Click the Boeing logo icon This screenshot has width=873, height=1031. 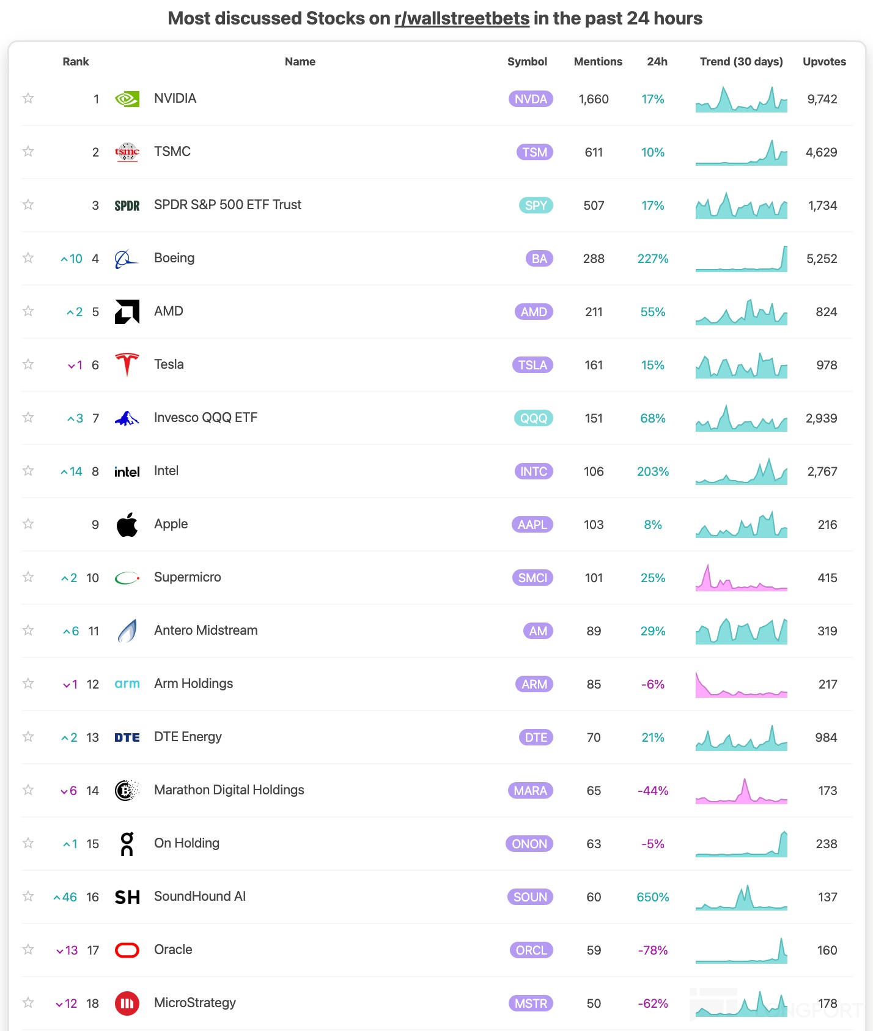(x=126, y=259)
